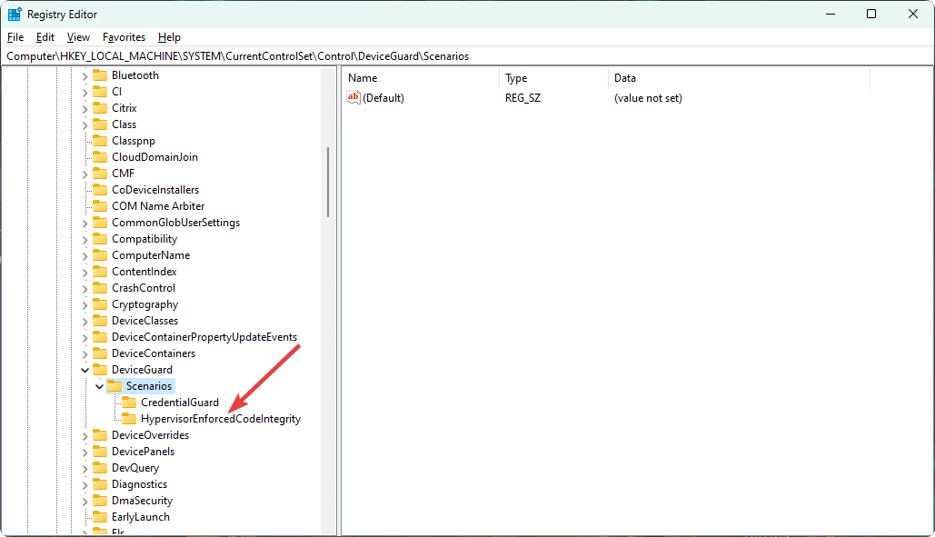This screenshot has height=537, width=935.
Task: Click the Bluetooth folder icon
Action: 100,75
